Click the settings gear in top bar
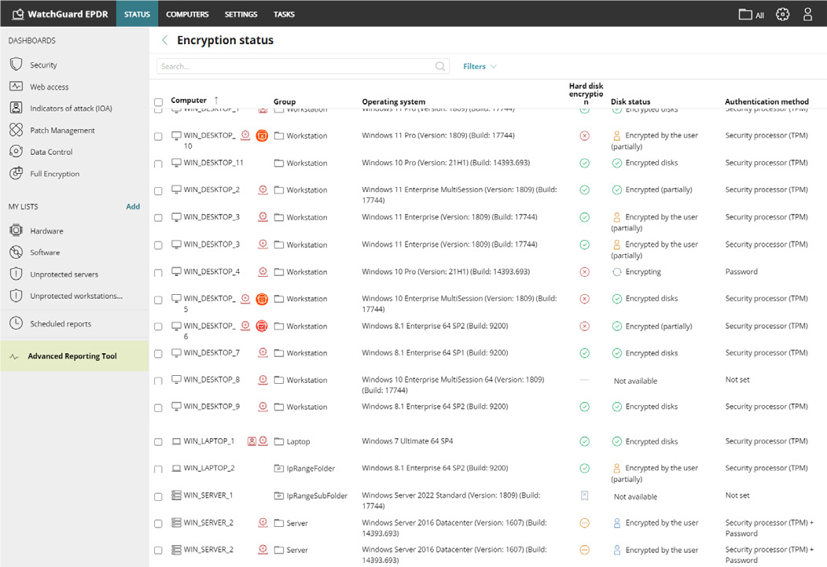The width and height of the screenshot is (827, 567). pyautogui.click(x=783, y=14)
